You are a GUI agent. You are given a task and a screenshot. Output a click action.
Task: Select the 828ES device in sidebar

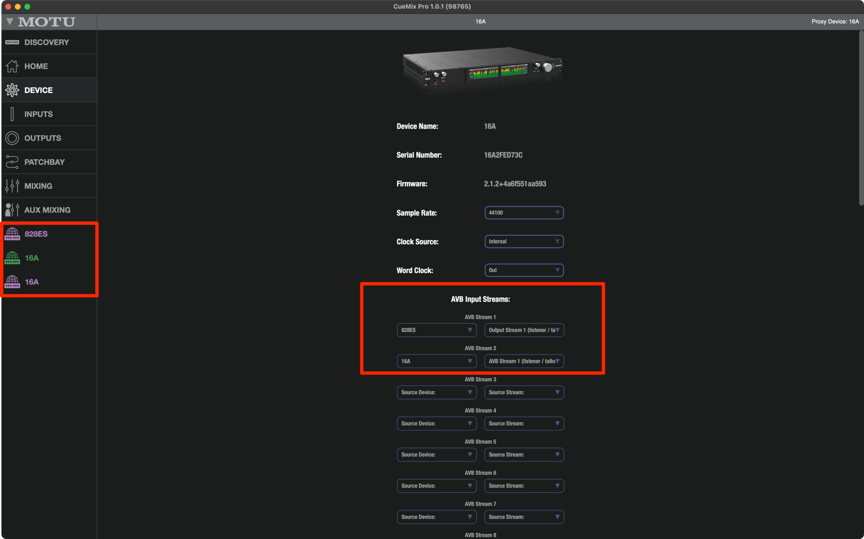[49, 234]
